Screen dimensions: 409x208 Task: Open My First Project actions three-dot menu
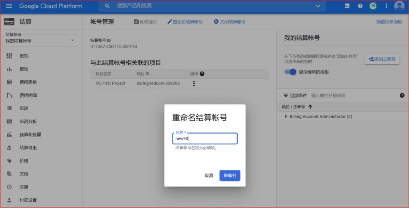pyautogui.click(x=194, y=83)
